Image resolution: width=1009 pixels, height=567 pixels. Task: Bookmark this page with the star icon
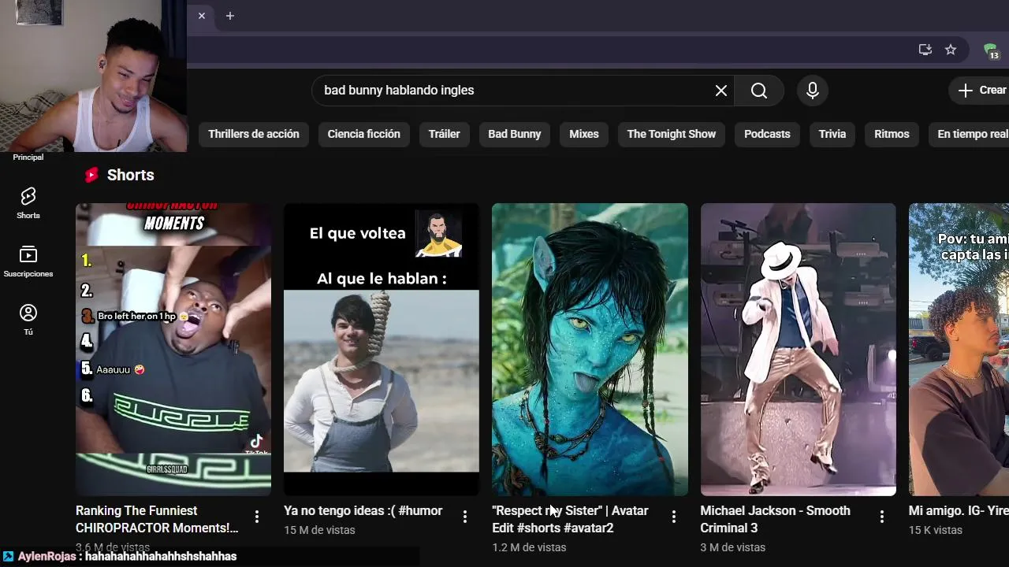pyautogui.click(x=951, y=50)
